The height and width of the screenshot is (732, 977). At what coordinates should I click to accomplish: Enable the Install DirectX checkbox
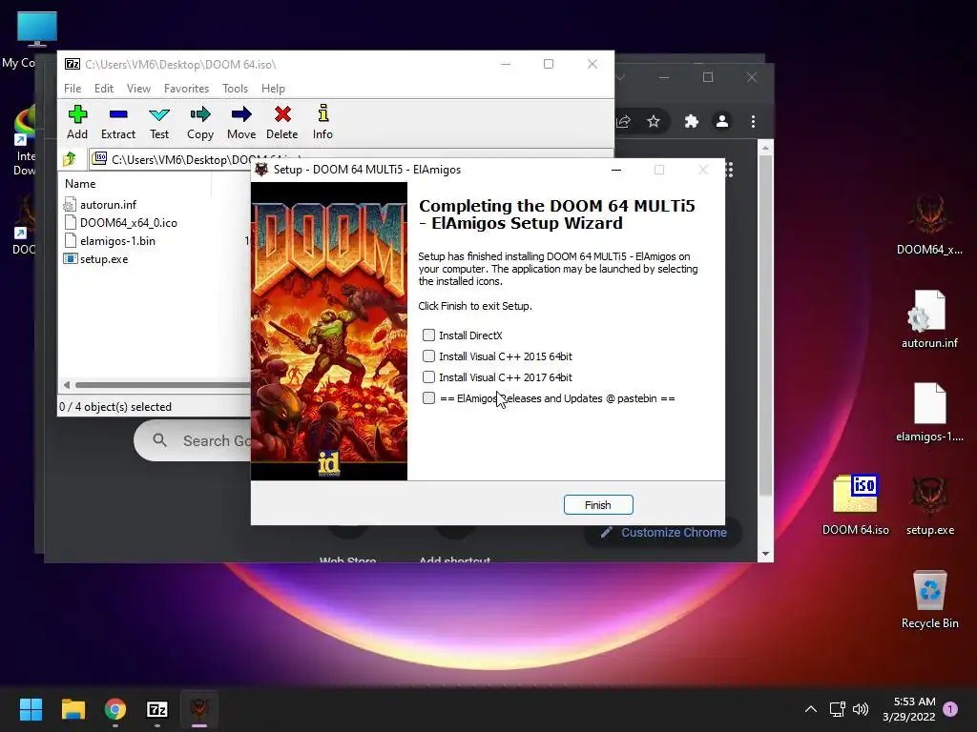coord(428,335)
